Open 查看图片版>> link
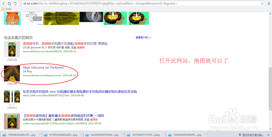 [x=143, y=37]
